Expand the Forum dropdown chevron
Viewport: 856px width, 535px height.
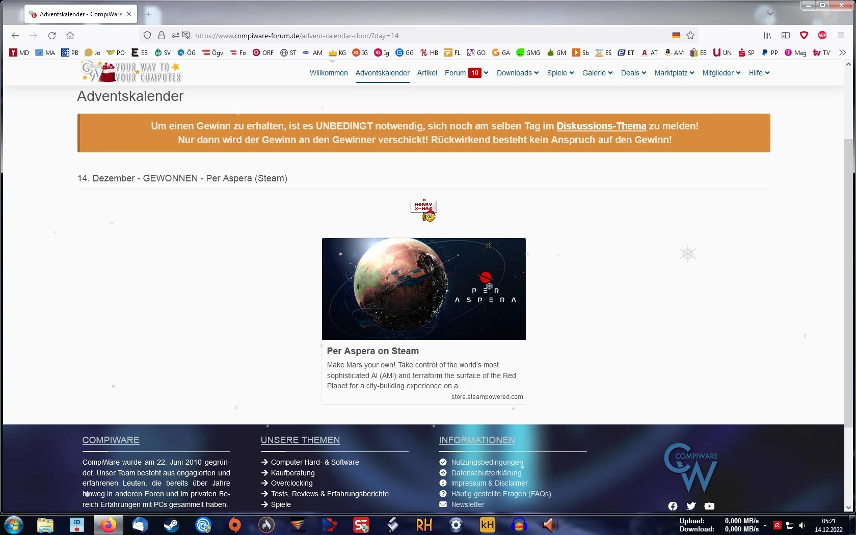point(486,73)
